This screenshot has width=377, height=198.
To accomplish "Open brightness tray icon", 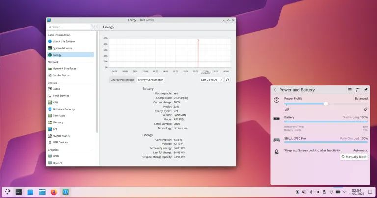I will click(x=318, y=192).
